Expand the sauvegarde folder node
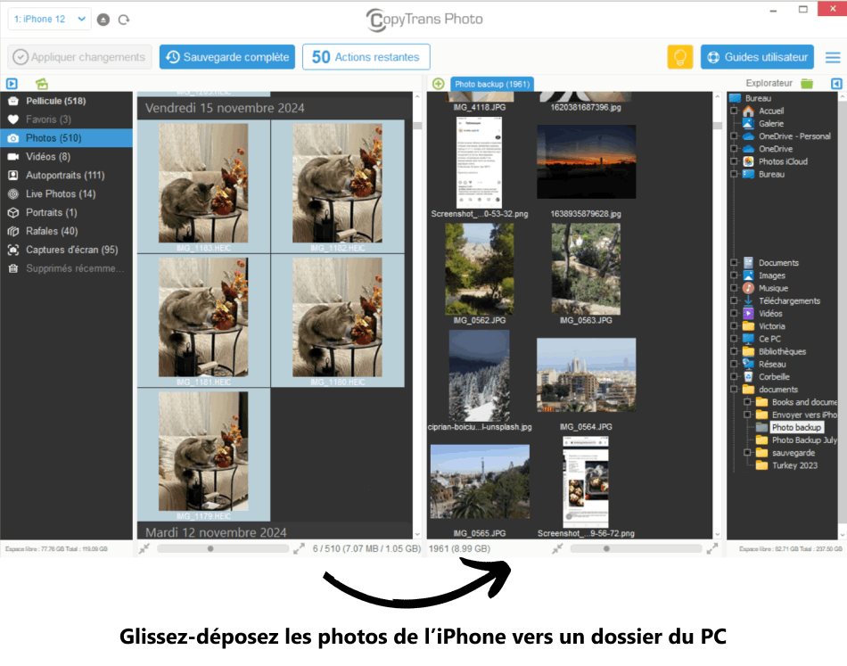Image resolution: width=847 pixels, height=666 pixels. point(747,453)
